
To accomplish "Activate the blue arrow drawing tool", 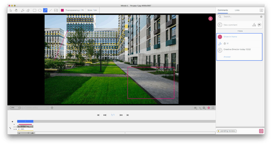I will pyautogui.click(x=45, y=10).
